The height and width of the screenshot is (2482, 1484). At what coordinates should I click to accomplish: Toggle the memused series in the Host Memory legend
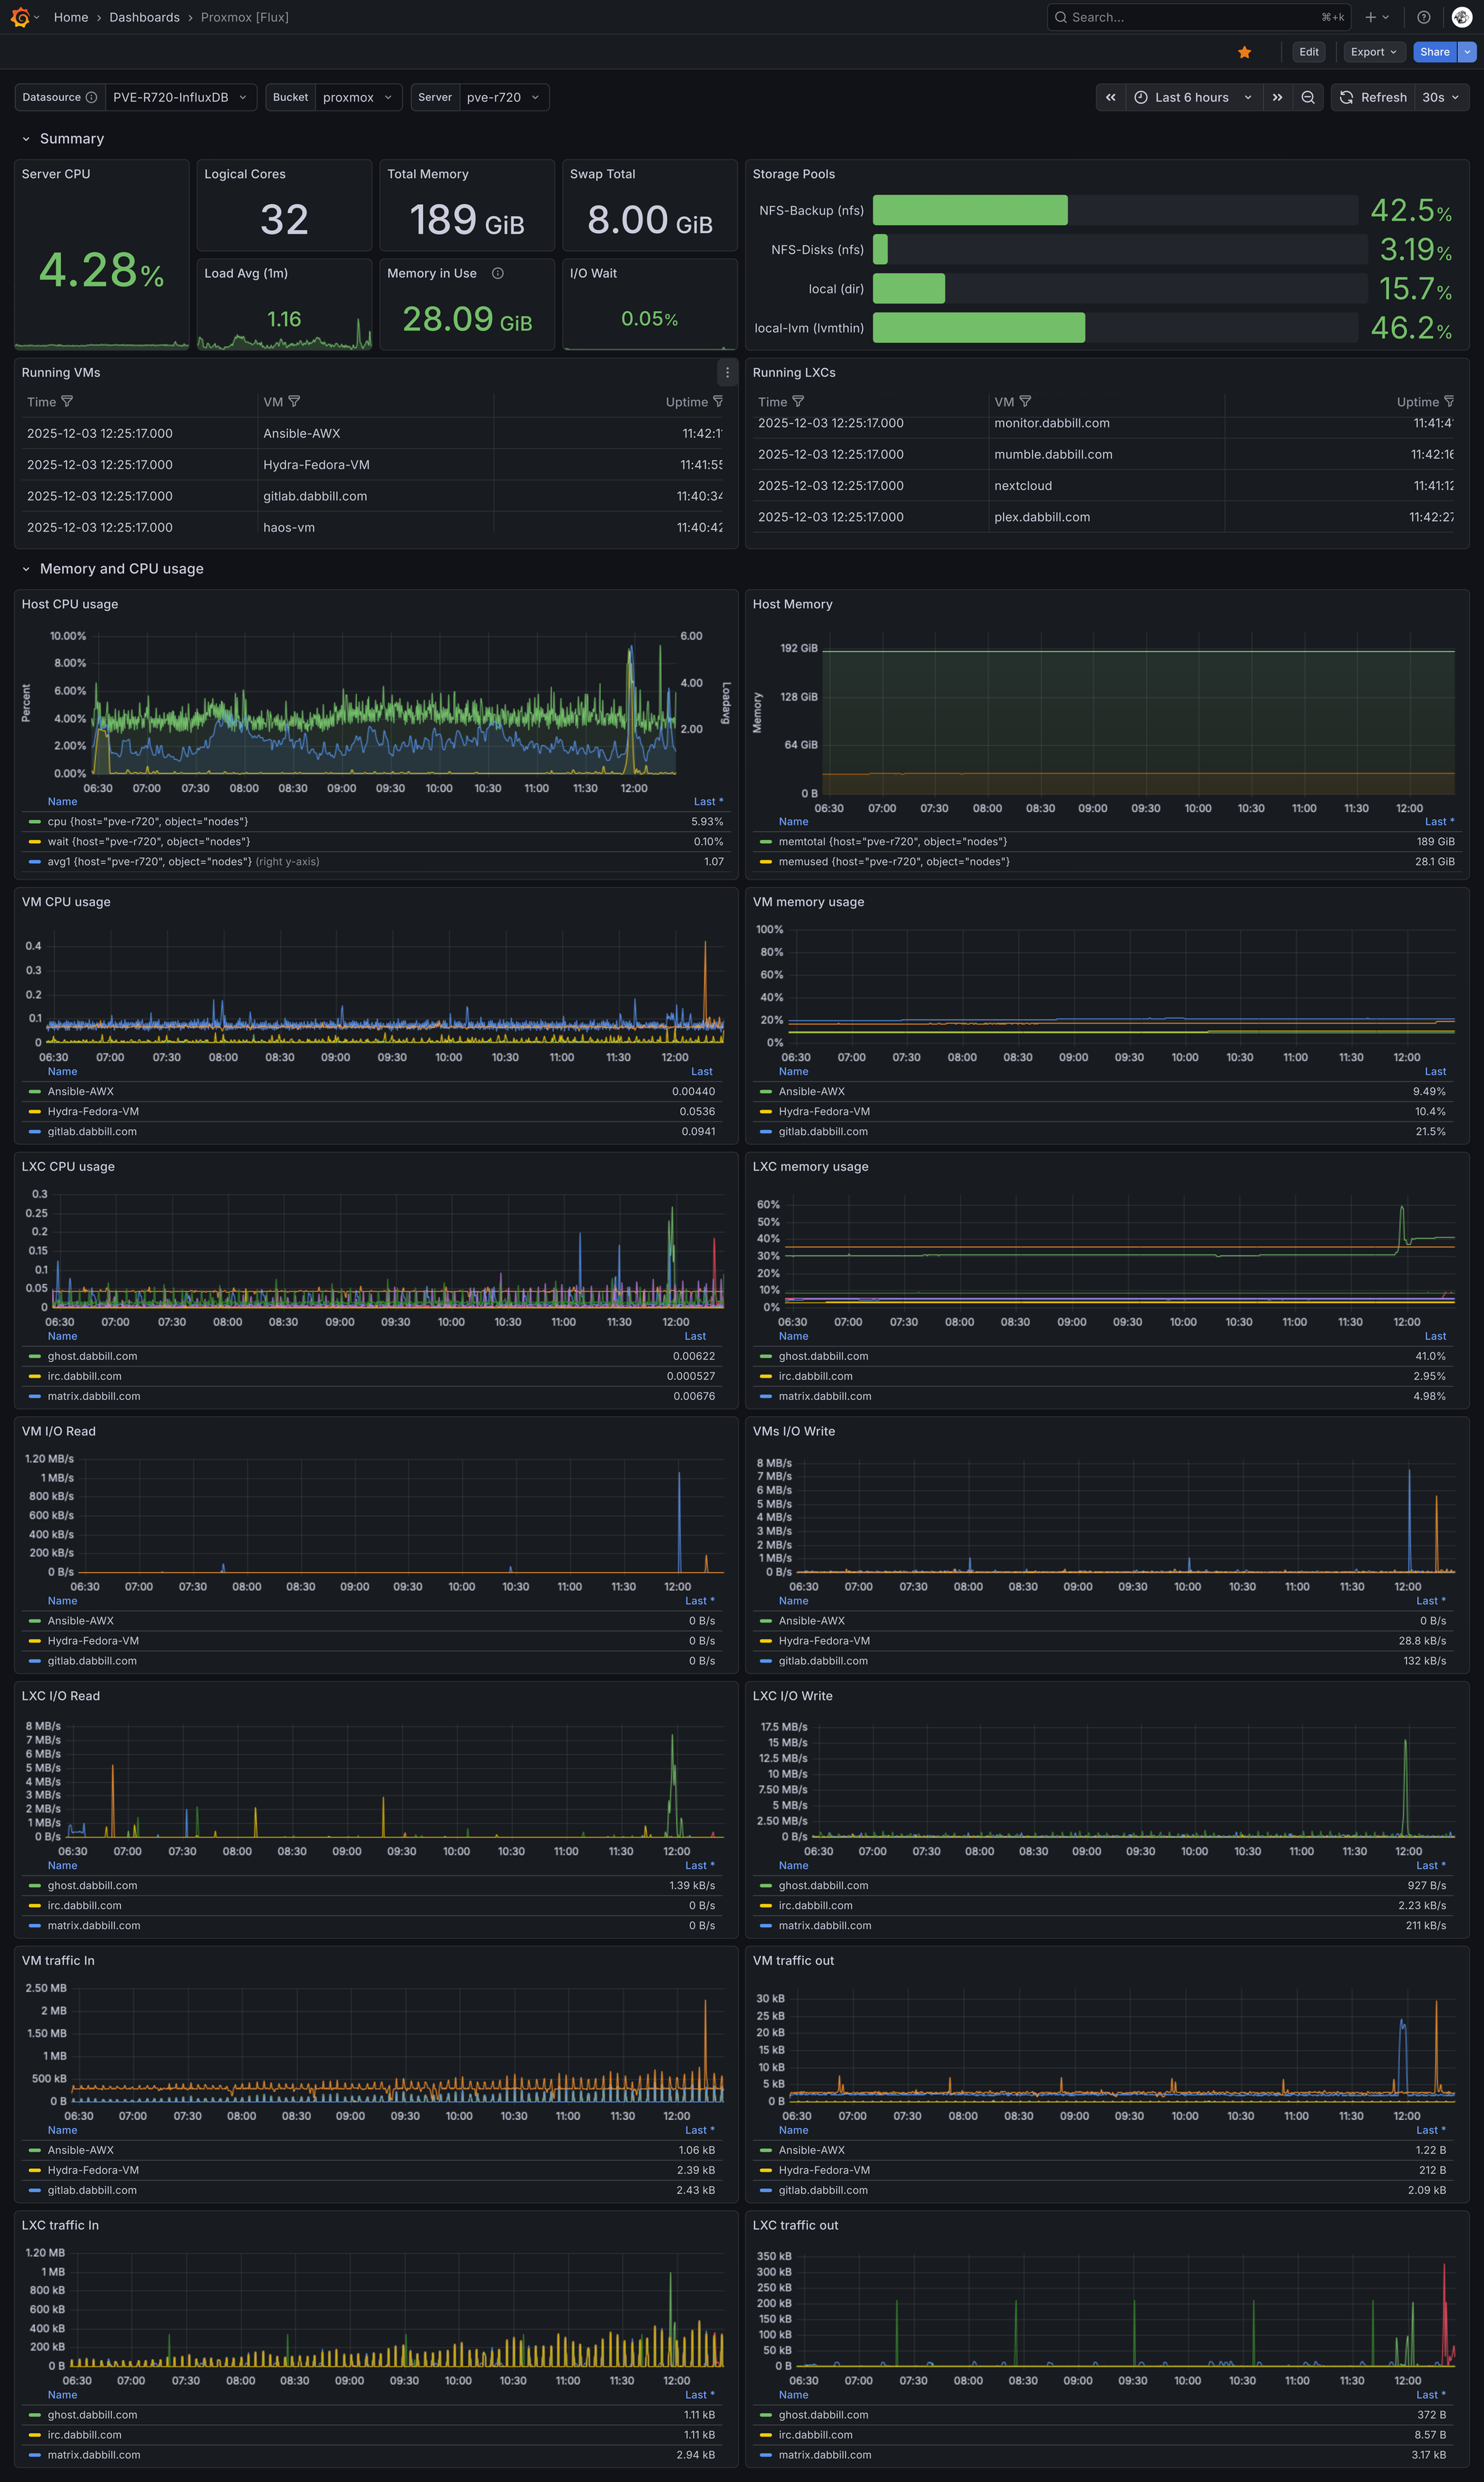tap(893, 862)
